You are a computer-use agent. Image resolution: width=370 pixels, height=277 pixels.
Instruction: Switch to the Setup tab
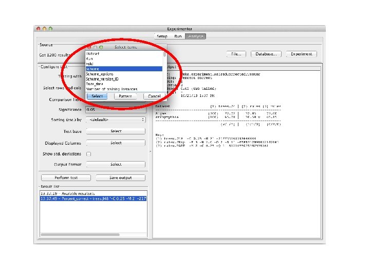[162, 36]
